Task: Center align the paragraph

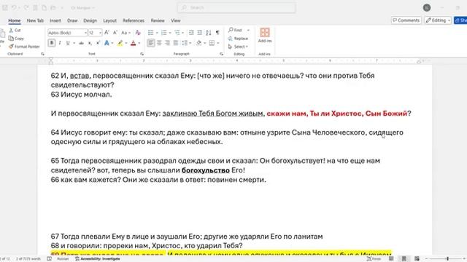Action: click(x=159, y=43)
